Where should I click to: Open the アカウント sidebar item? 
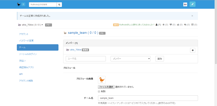click(24, 34)
